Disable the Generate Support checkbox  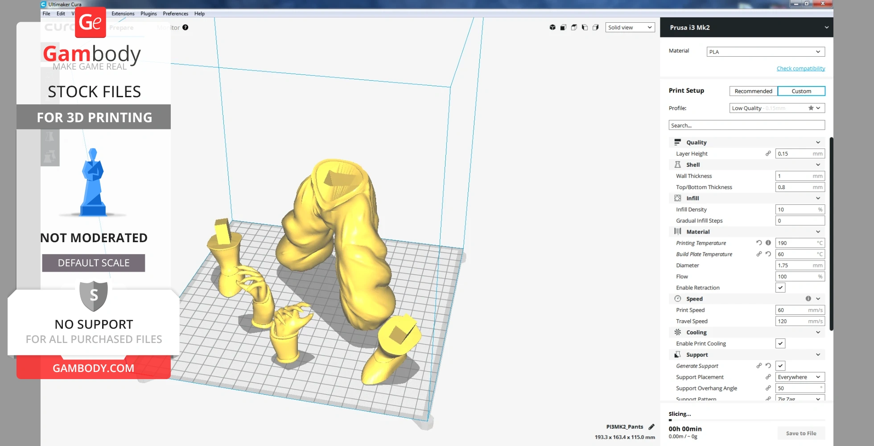780,366
